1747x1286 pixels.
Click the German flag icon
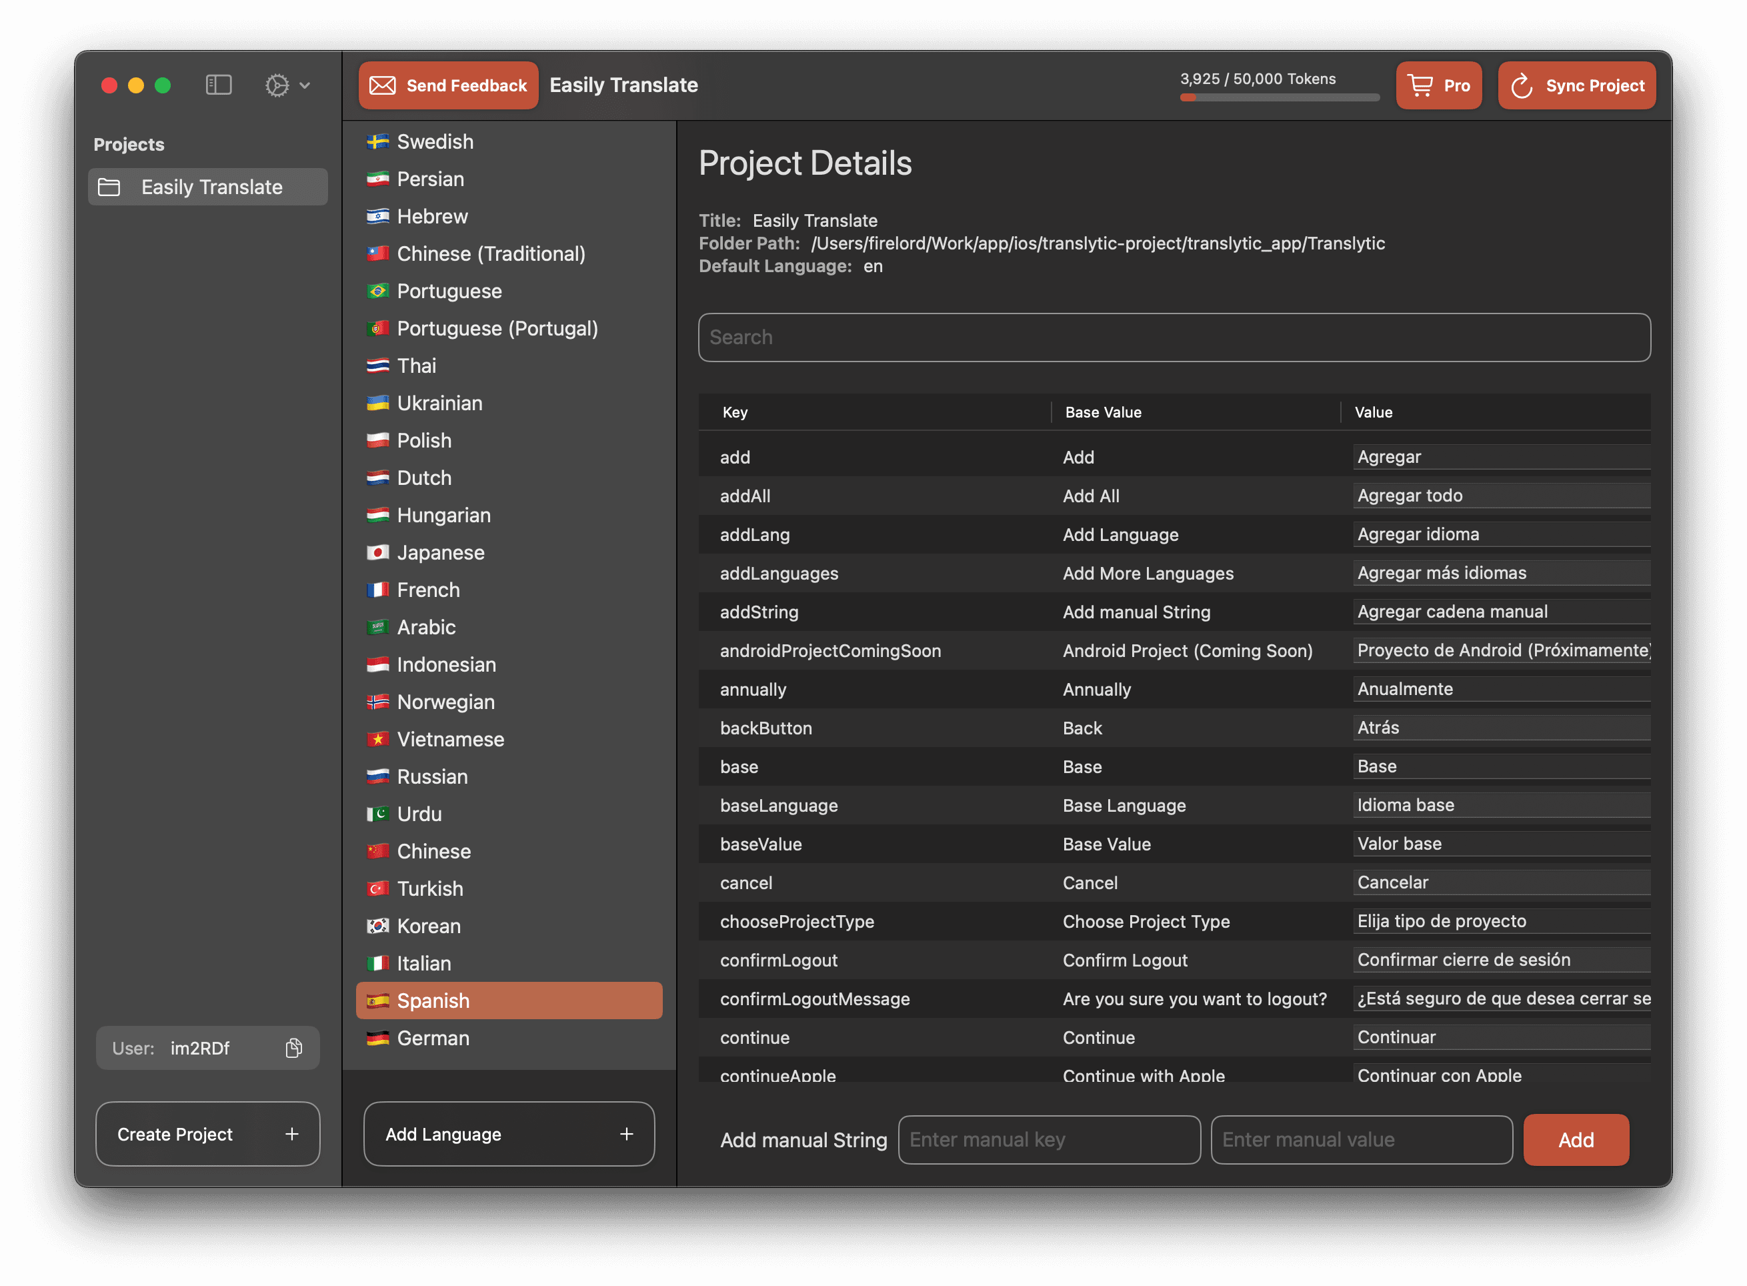(377, 1039)
